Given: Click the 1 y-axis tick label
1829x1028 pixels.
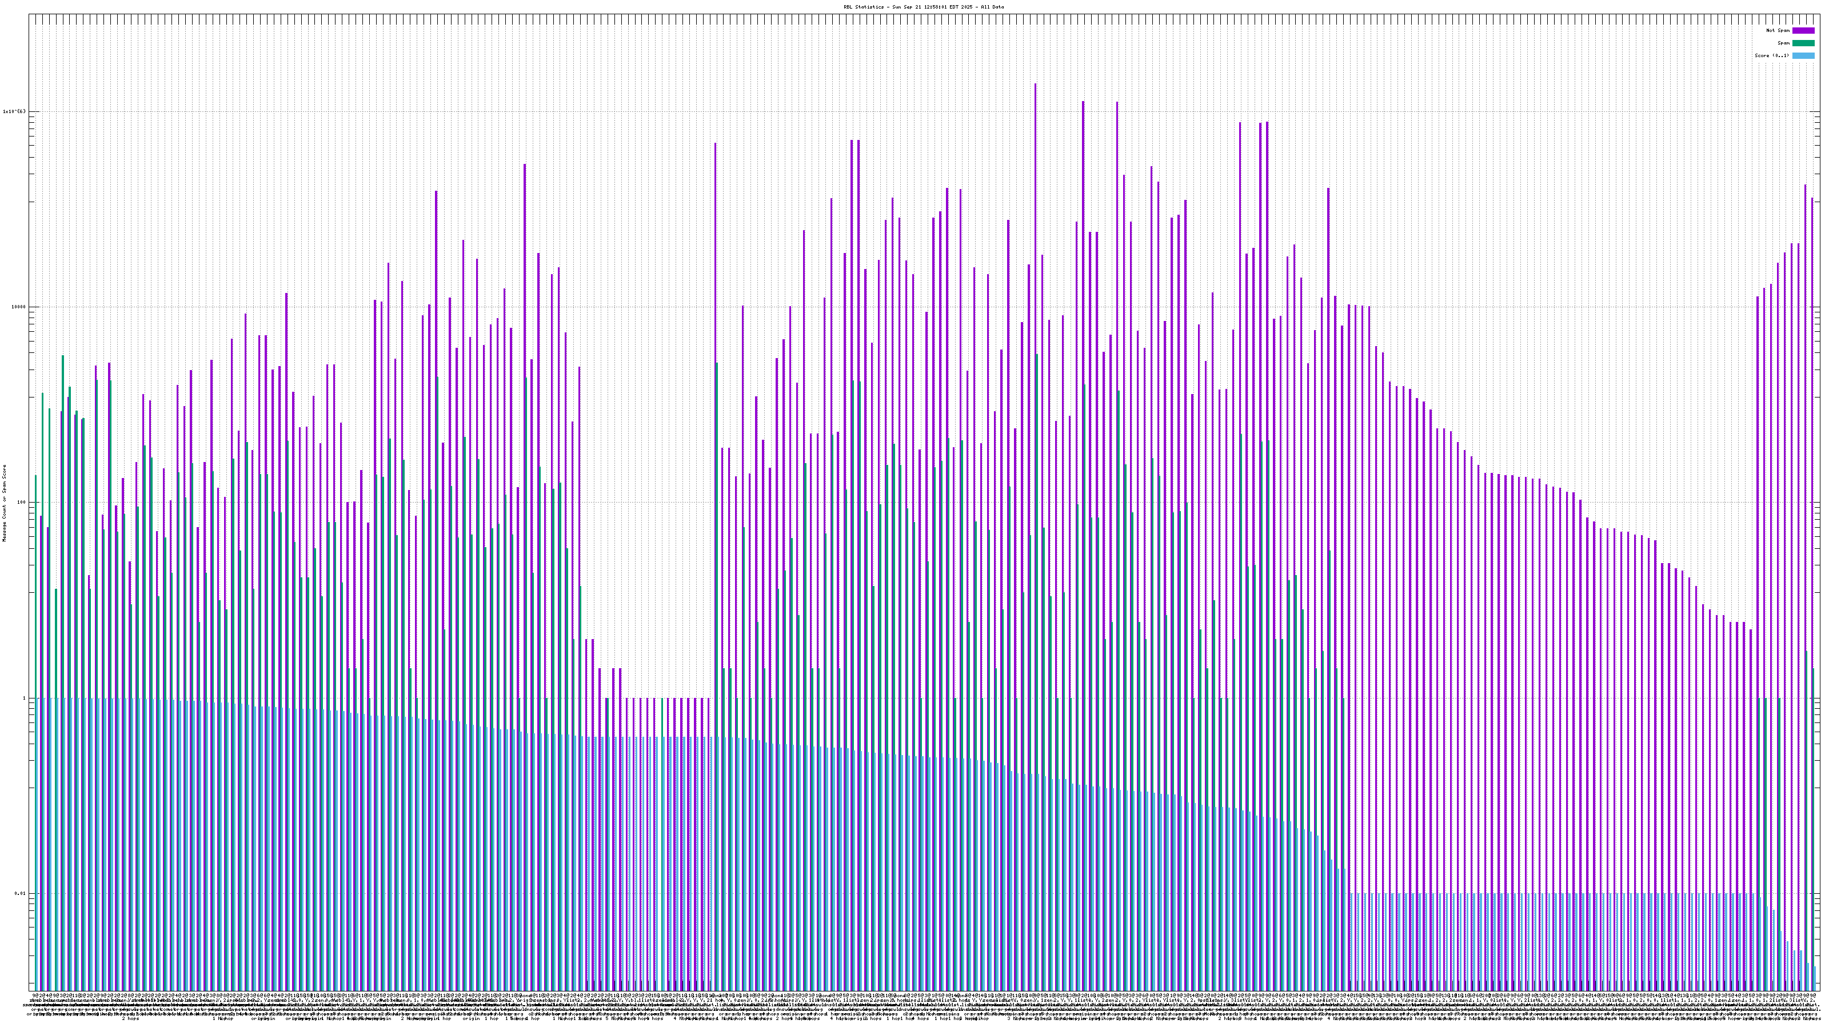Looking at the screenshot, I should [x=25, y=698].
